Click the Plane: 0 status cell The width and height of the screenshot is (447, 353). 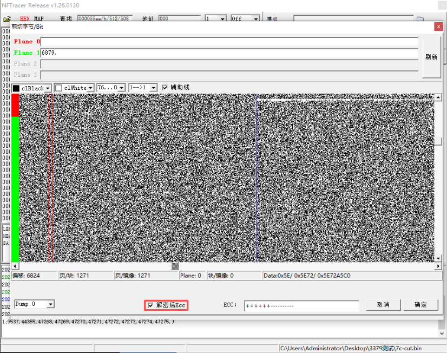click(x=192, y=276)
